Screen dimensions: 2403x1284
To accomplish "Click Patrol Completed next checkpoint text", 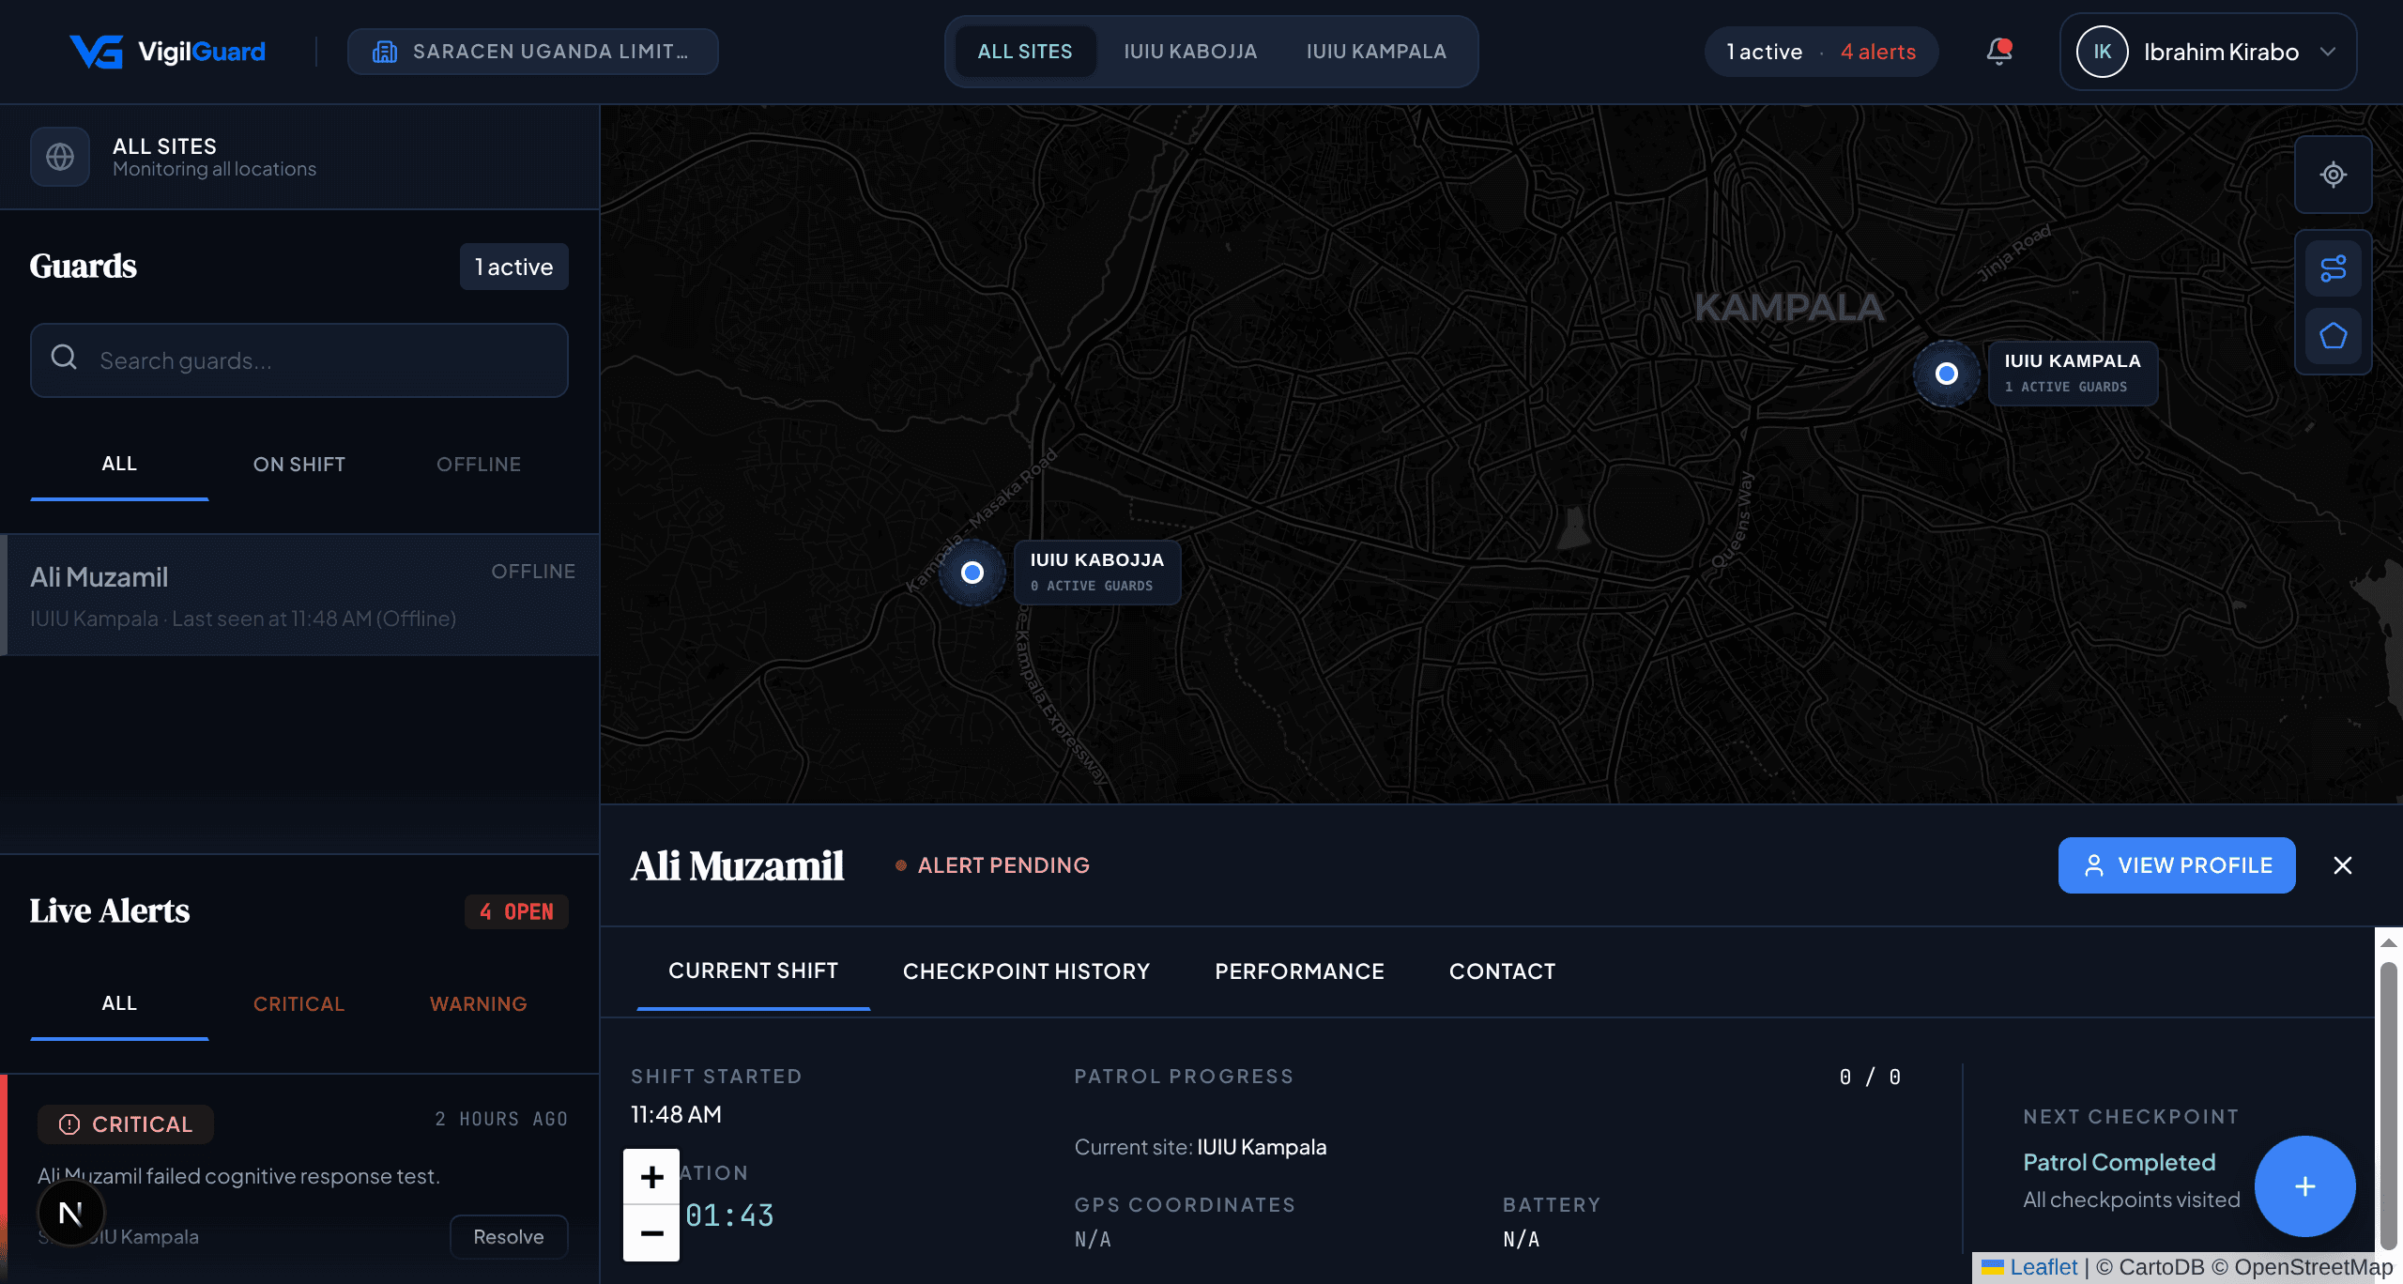I will click(x=2119, y=1162).
